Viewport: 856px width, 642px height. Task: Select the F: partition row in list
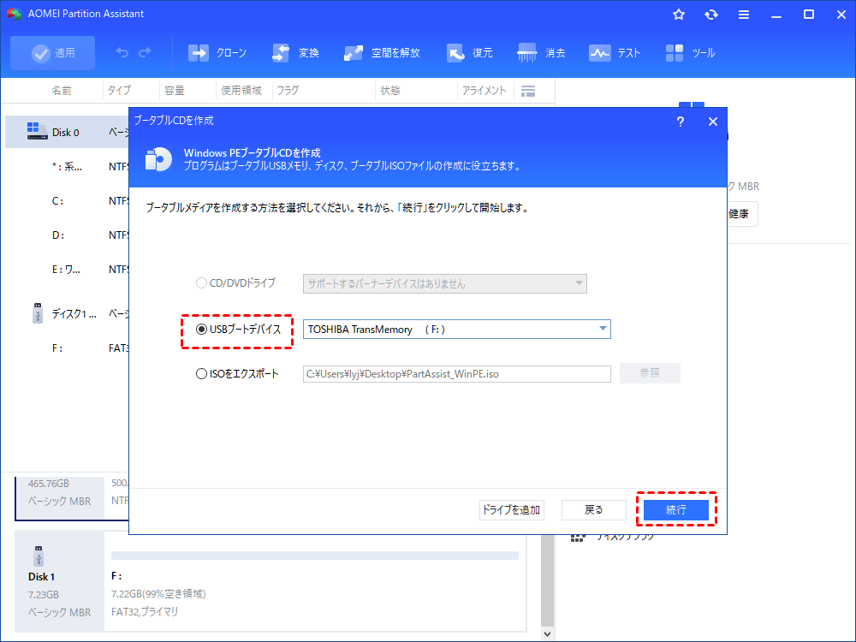click(67, 348)
